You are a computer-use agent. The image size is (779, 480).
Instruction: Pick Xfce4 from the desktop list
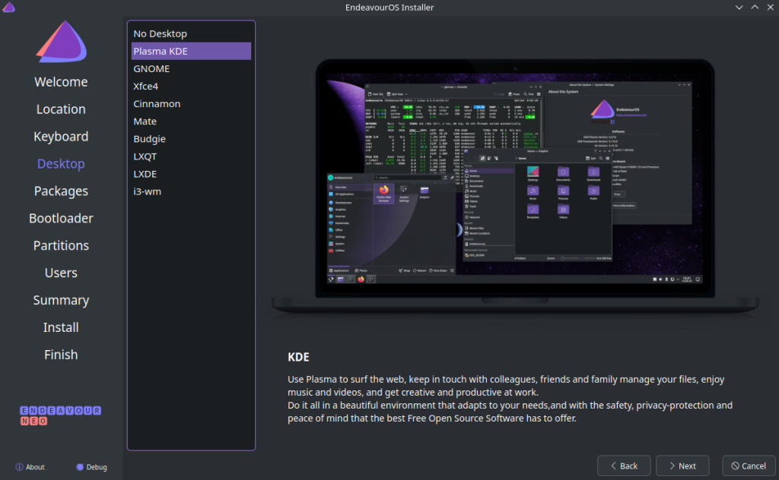tap(191, 87)
